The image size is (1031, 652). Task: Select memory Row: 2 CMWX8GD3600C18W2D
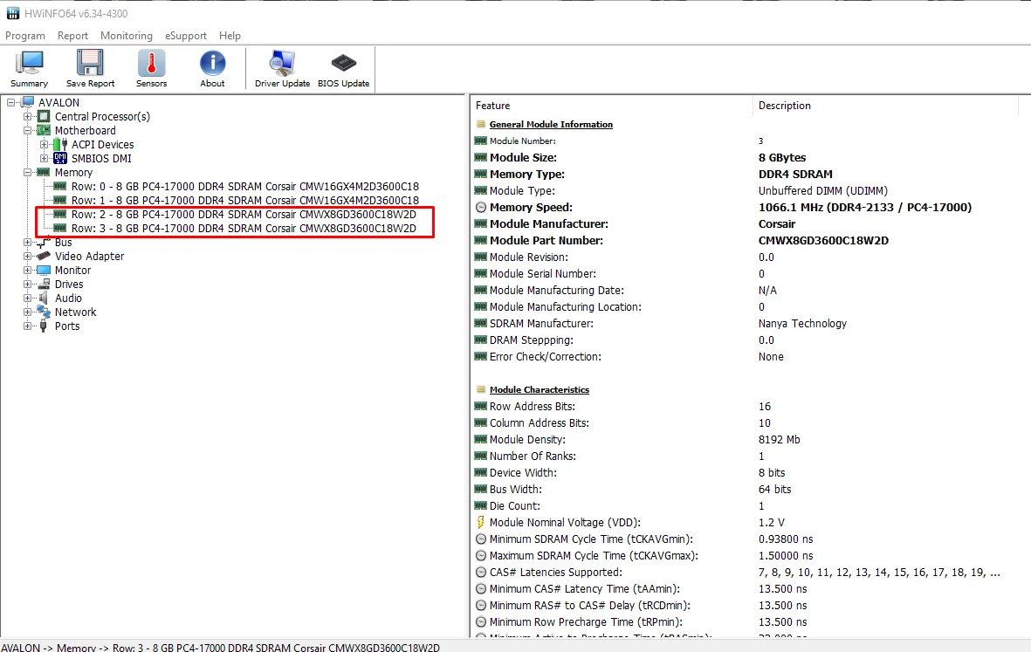244,214
